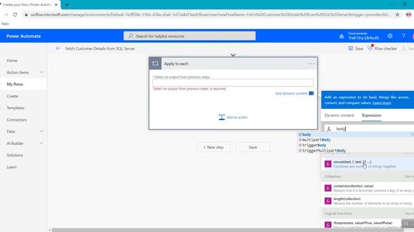Click the fx icon beside concat
The width and height of the screenshot is (414, 232).
point(328,164)
